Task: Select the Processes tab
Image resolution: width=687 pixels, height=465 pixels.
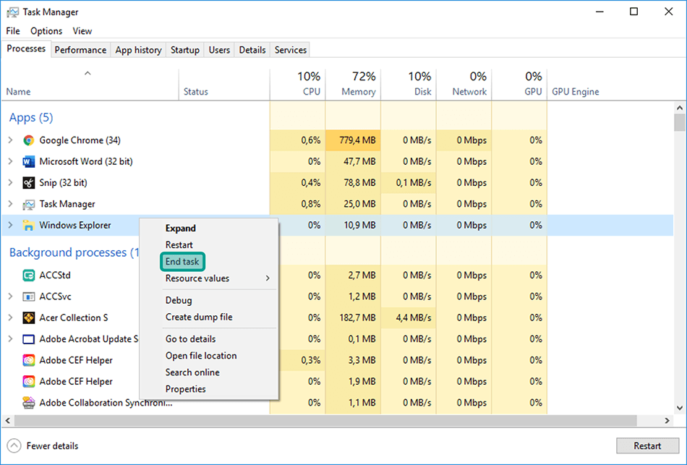Action: click(26, 48)
